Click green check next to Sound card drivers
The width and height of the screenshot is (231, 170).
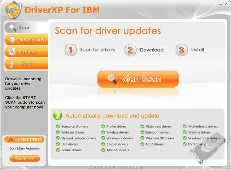coord(58,126)
